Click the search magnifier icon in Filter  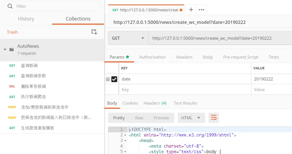(10, 6)
